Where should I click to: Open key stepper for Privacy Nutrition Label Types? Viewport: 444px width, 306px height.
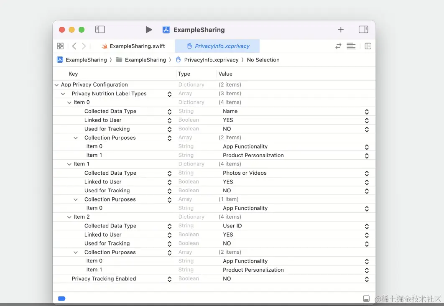point(169,94)
